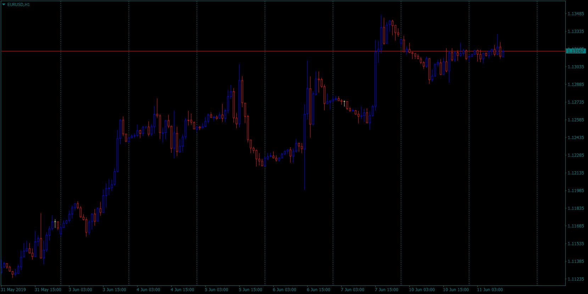The image size is (588, 294).
Task: Click the 4 Jun 15:00 time label
Action: [x=183, y=290]
